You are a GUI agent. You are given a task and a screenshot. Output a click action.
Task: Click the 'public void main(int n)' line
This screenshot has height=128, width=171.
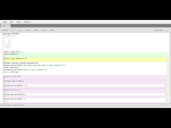(15, 59)
